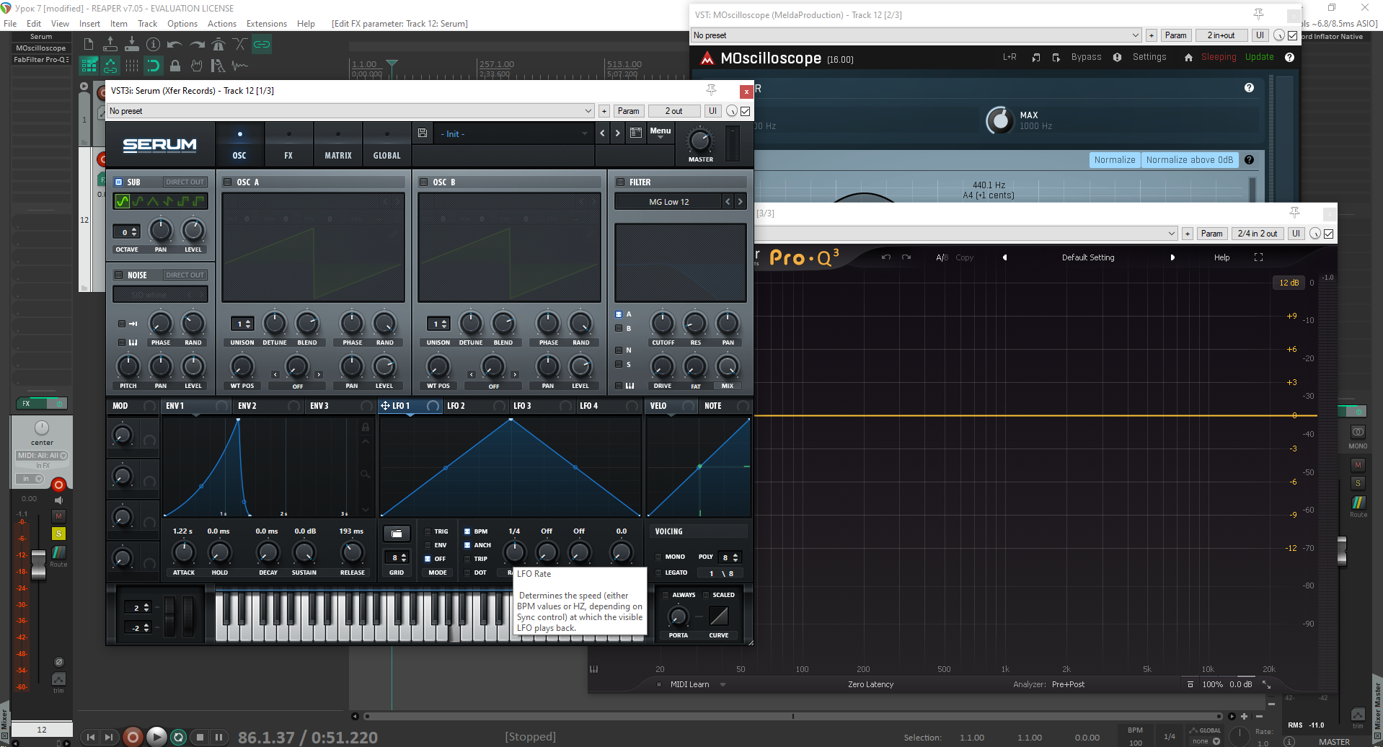Screen dimensions: 1383x747
Task: Click the Stop button in the transport bar
Action: (x=200, y=737)
